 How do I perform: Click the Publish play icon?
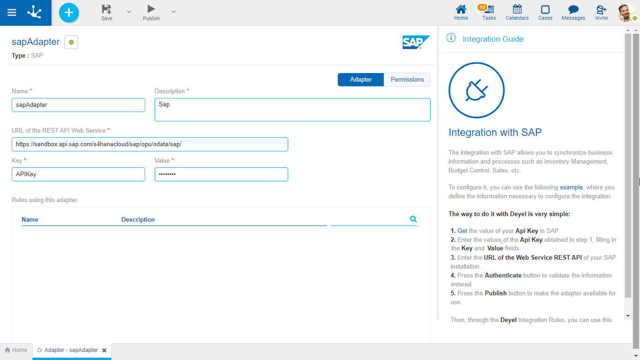[x=151, y=9]
